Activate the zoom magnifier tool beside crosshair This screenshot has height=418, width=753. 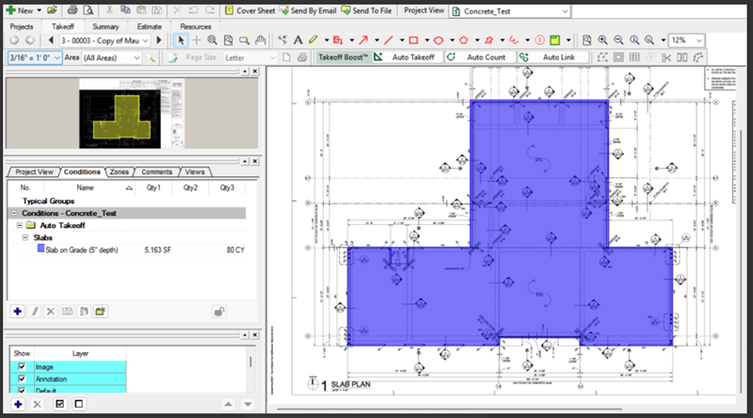click(212, 40)
